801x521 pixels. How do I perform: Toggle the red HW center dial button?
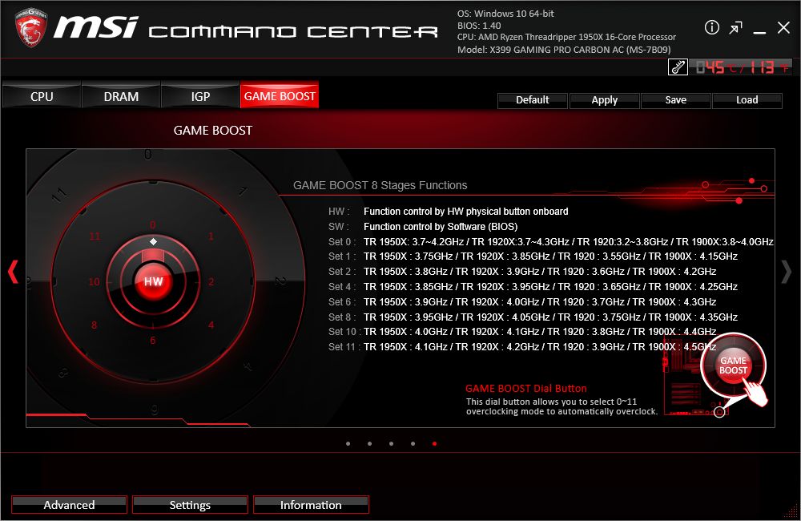click(153, 281)
